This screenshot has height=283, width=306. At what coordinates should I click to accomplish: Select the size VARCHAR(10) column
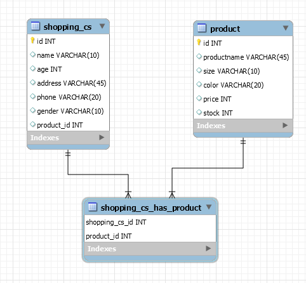pyautogui.click(x=243, y=71)
